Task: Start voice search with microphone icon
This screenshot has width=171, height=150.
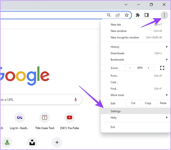Action: tap(76, 100)
